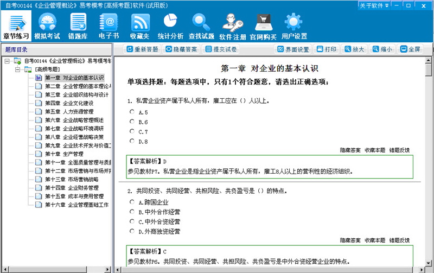Click the 题库目录 panel header
Viewport: 434px width, 273px height.
pos(56,49)
